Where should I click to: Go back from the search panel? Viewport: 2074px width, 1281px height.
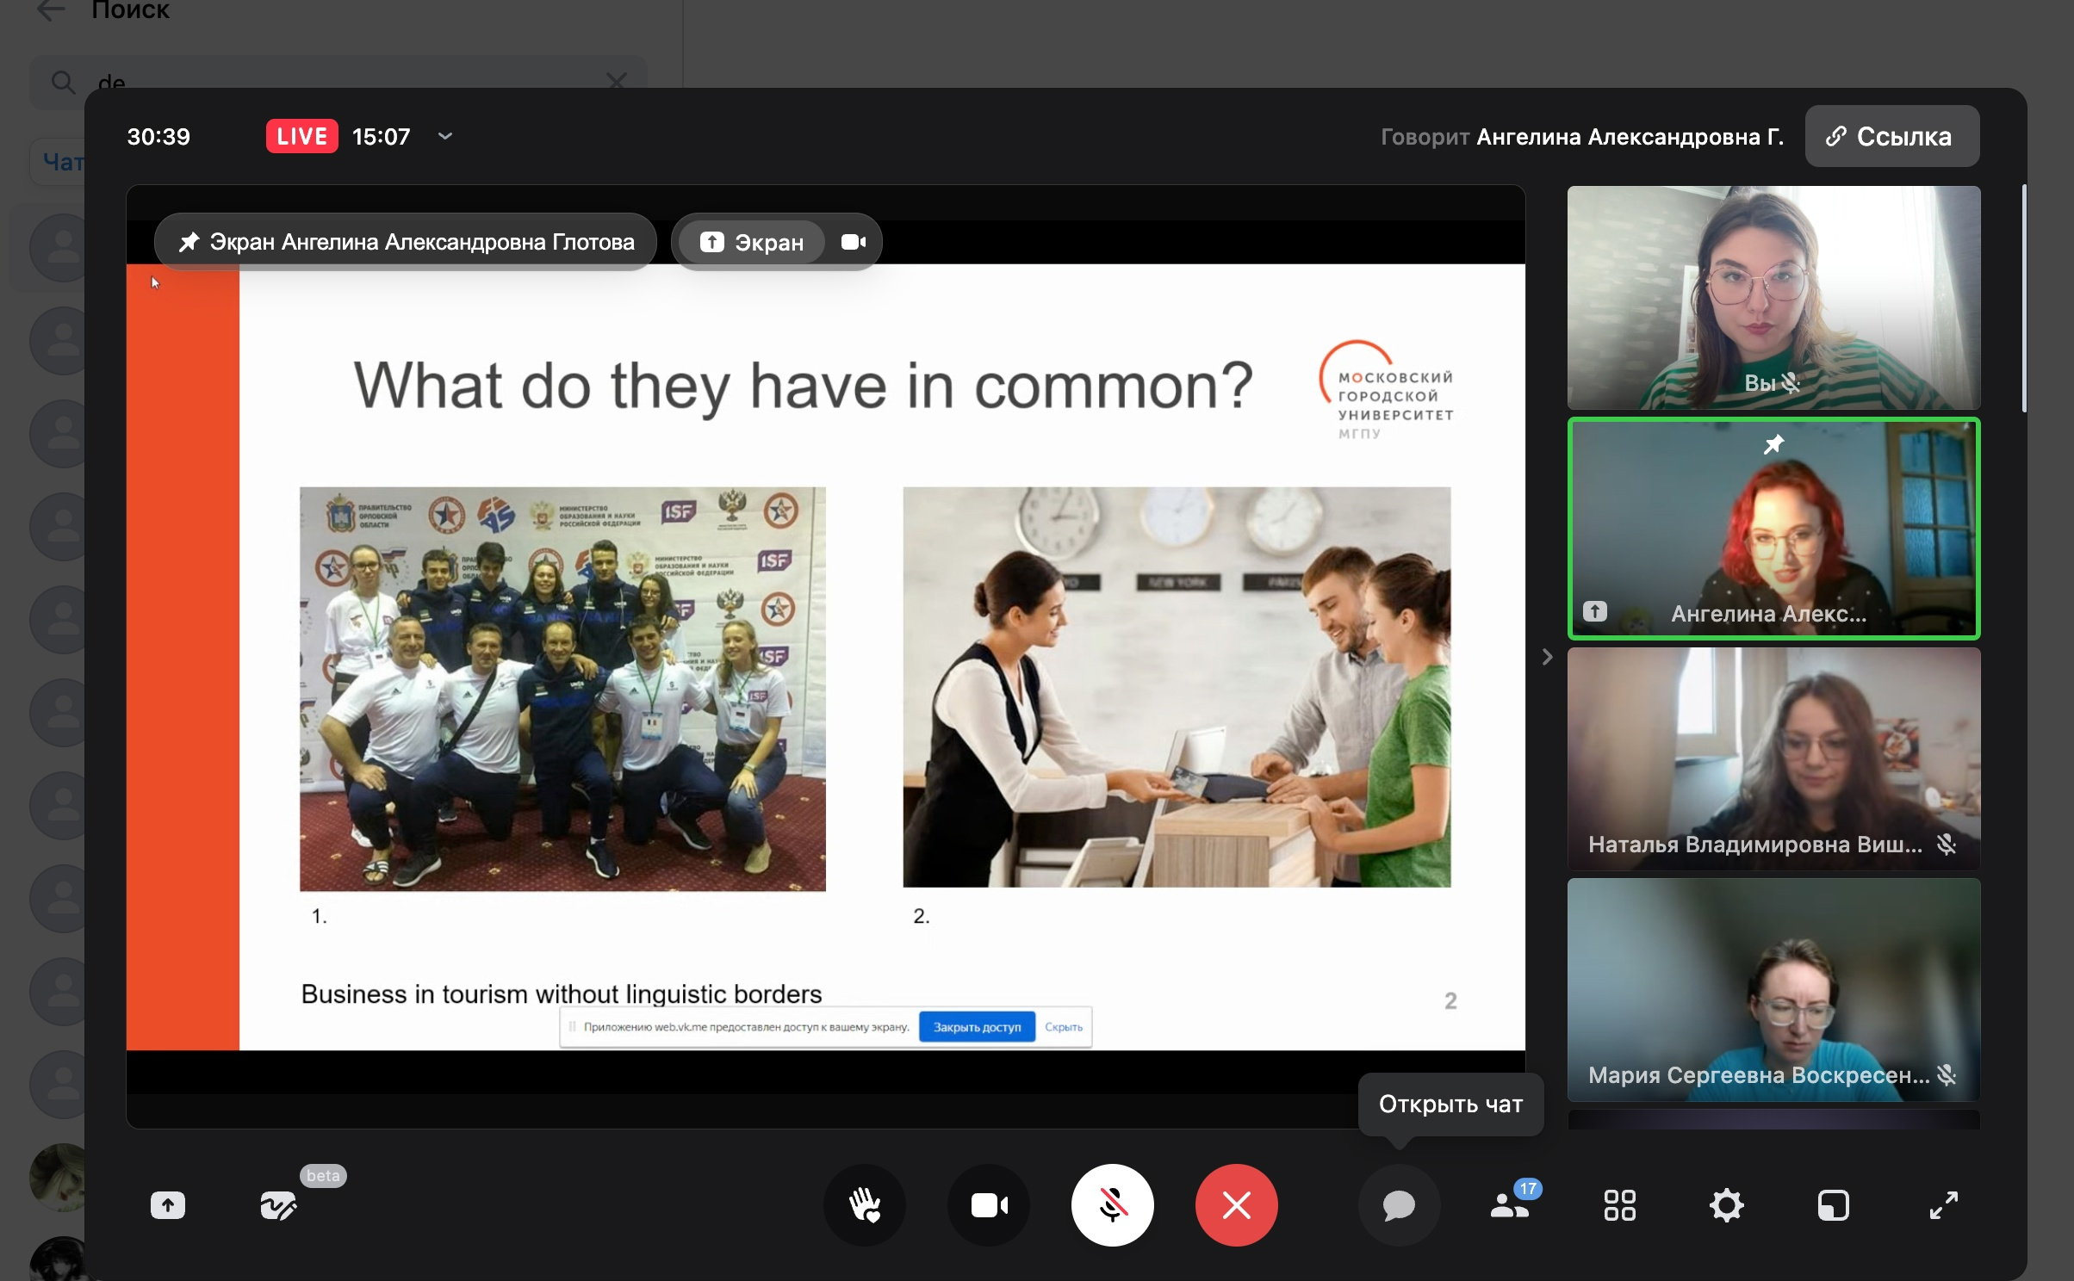(x=52, y=10)
